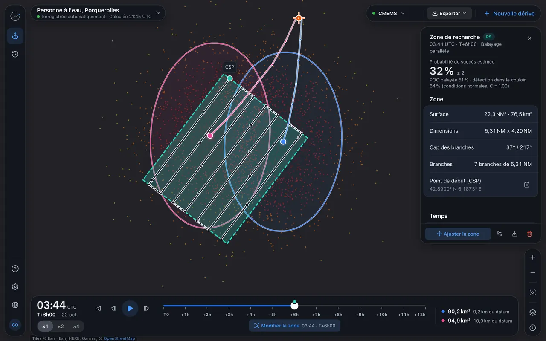Step back one frame

113,308
